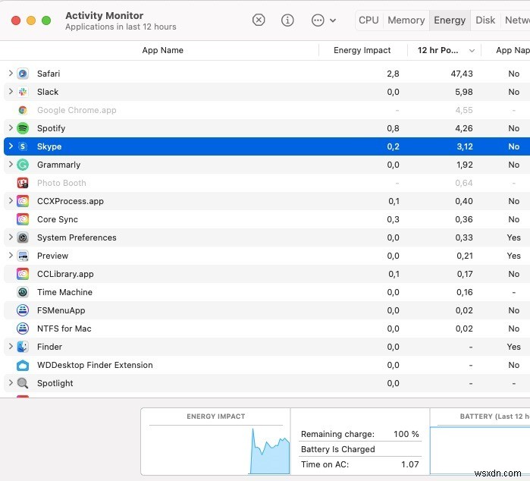Click Slack's 5,98 power value

(464, 92)
